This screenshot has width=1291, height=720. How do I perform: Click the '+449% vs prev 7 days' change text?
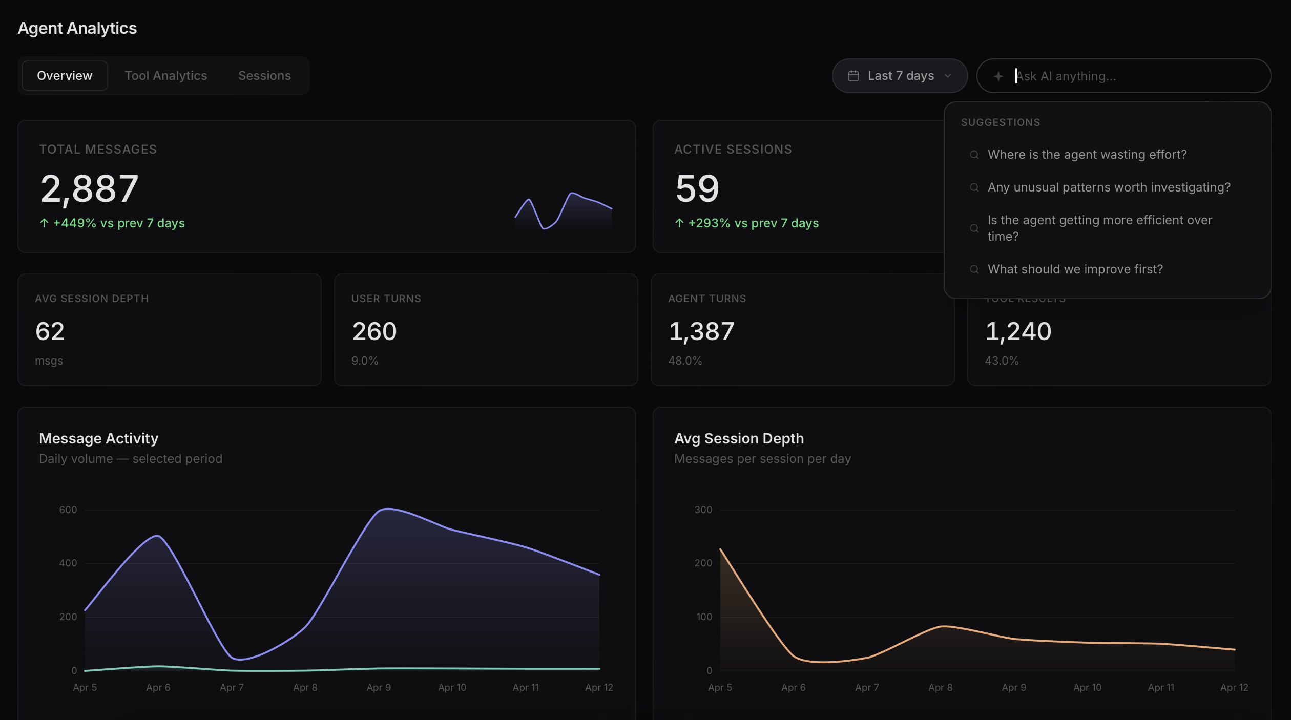(x=119, y=223)
